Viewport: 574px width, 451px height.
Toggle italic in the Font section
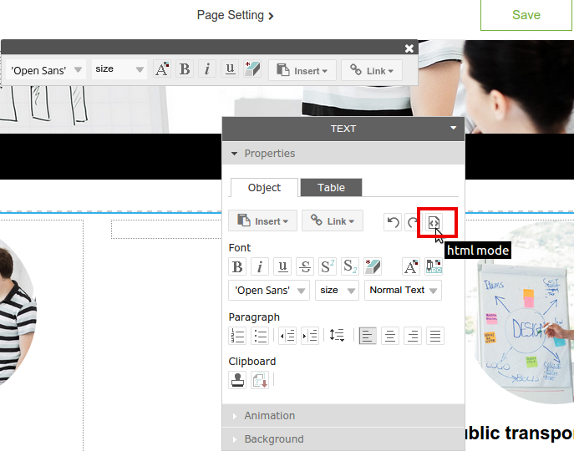pos(260,266)
